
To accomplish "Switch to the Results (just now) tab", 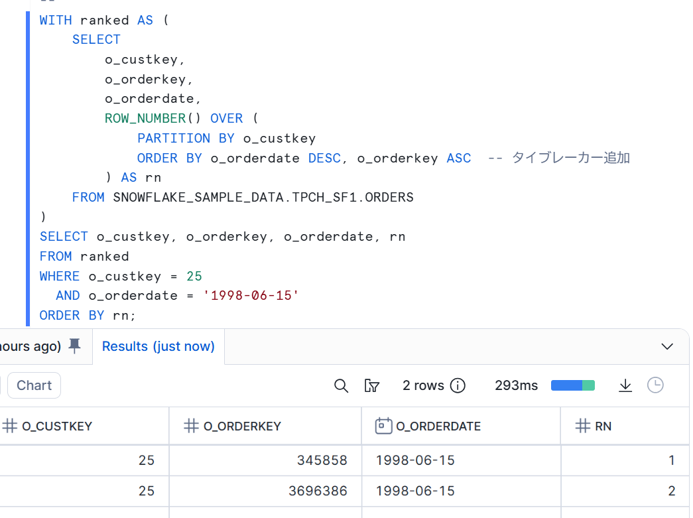I will (x=158, y=346).
